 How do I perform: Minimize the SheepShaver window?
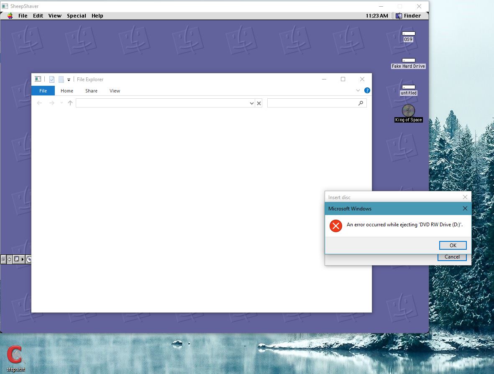coord(381,6)
